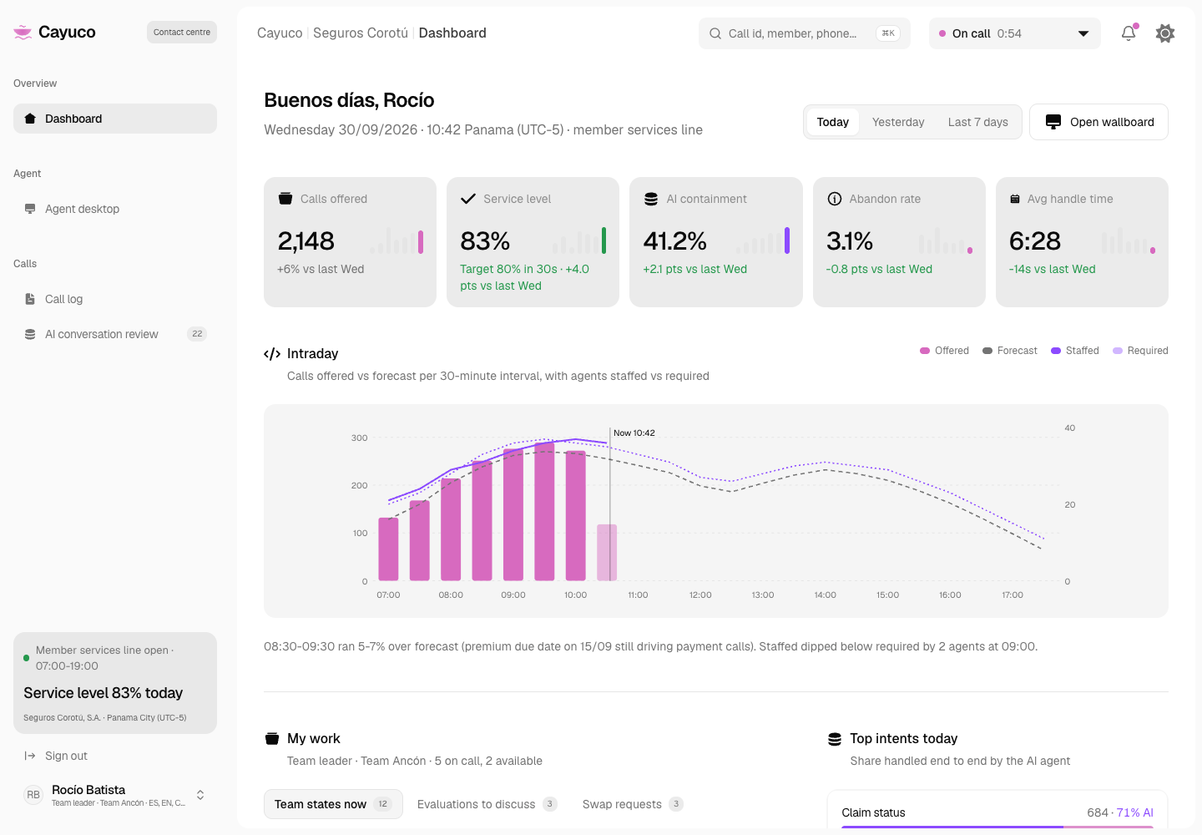
Task: Click the Avg handle time calendar icon
Action: [x=1015, y=199]
